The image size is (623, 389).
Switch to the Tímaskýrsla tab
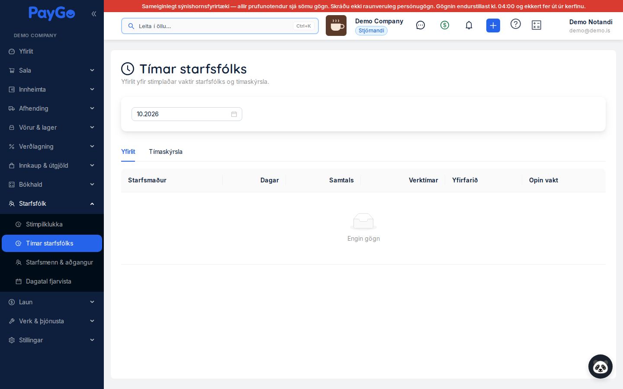point(166,152)
